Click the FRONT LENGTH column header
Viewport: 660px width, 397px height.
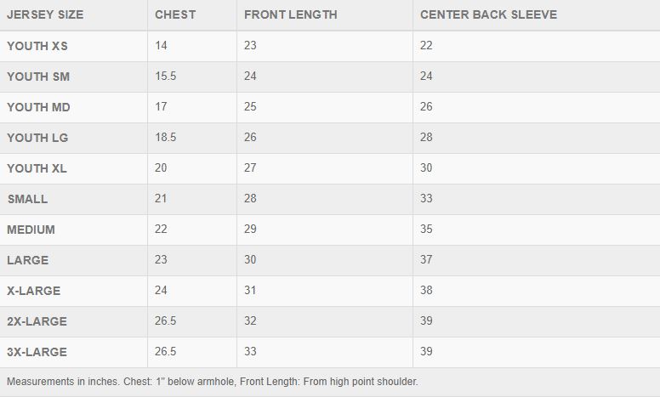290,14
